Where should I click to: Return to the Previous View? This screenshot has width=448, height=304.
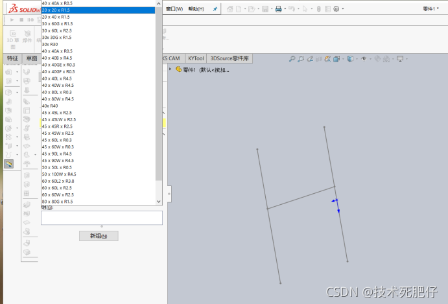tap(310, 59)
